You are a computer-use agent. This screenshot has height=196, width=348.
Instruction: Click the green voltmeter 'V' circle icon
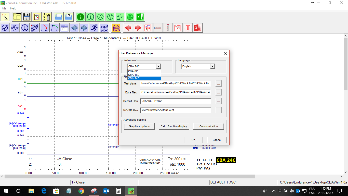110,17
